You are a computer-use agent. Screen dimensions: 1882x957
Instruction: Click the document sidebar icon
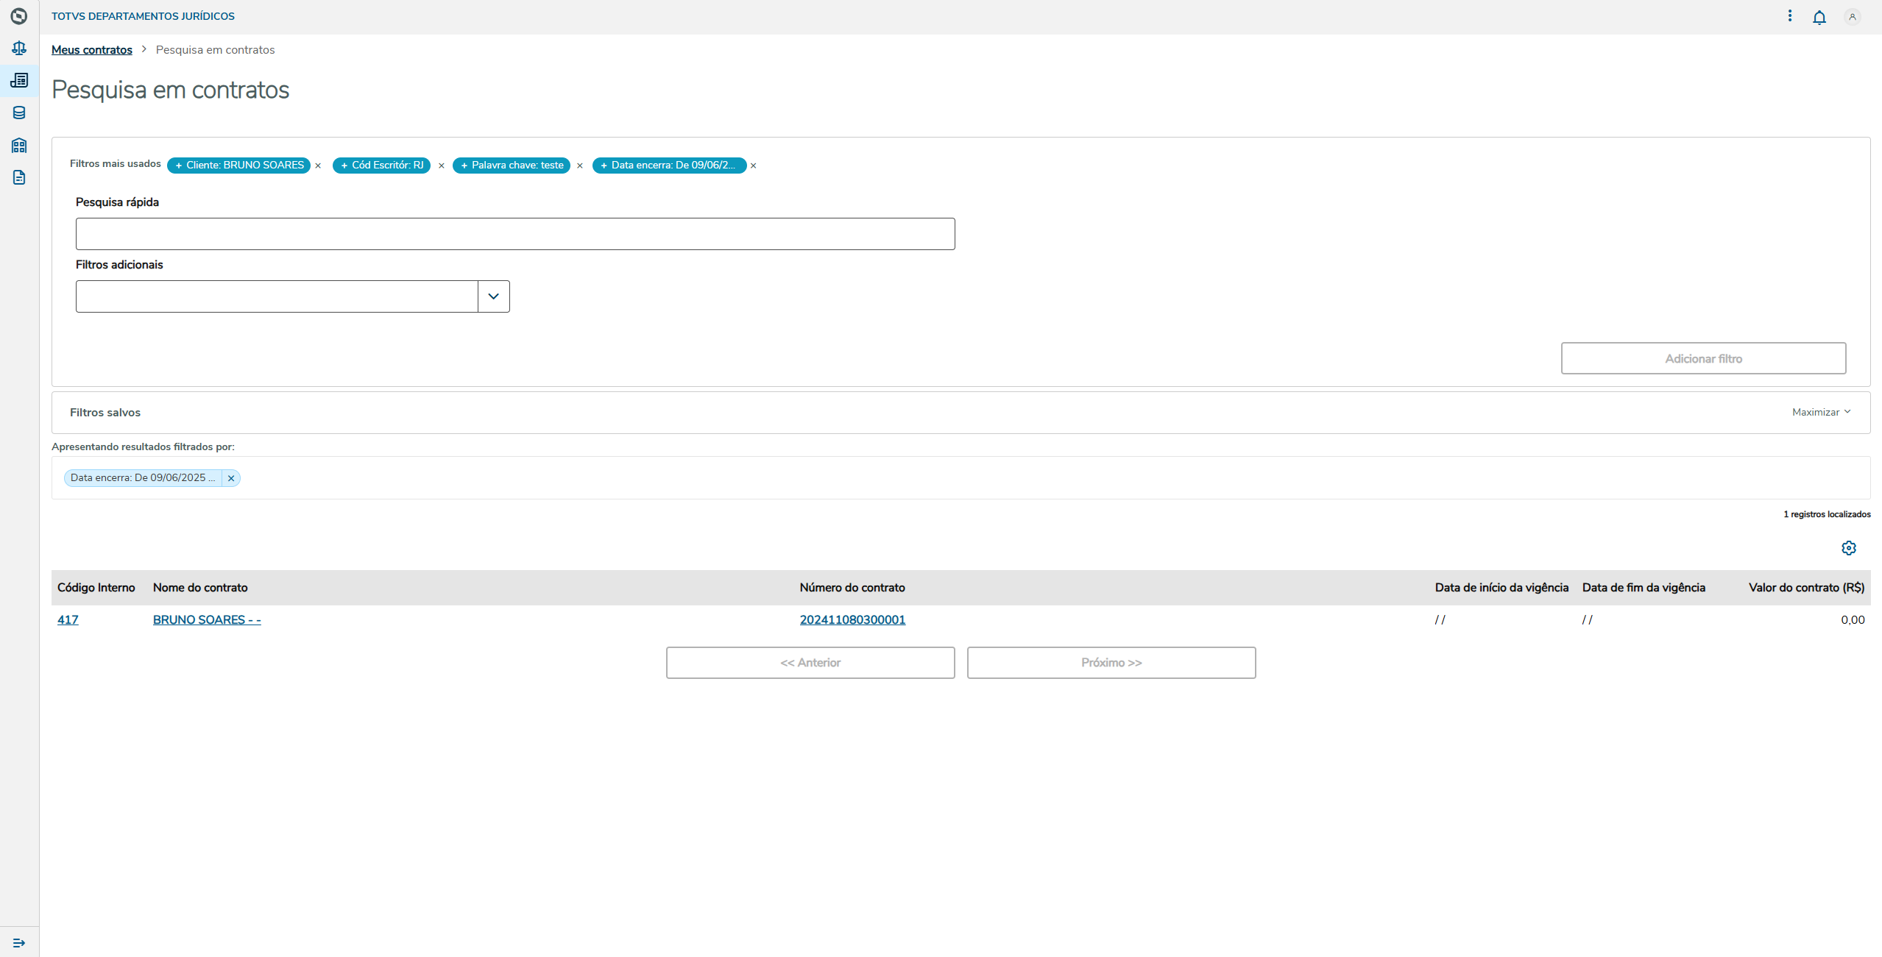click(19, 177)
